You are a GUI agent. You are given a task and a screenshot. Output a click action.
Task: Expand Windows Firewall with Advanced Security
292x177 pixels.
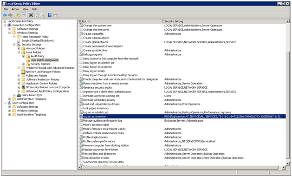pyautogui.click(x=19, y=68)
